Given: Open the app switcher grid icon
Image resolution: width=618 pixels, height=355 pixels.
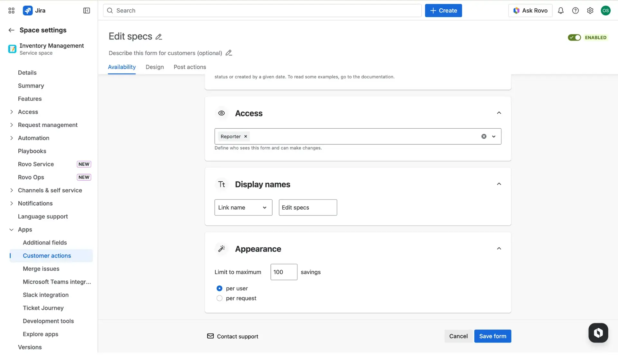Looking at the screenshot, I should click(x=11, y=10).
